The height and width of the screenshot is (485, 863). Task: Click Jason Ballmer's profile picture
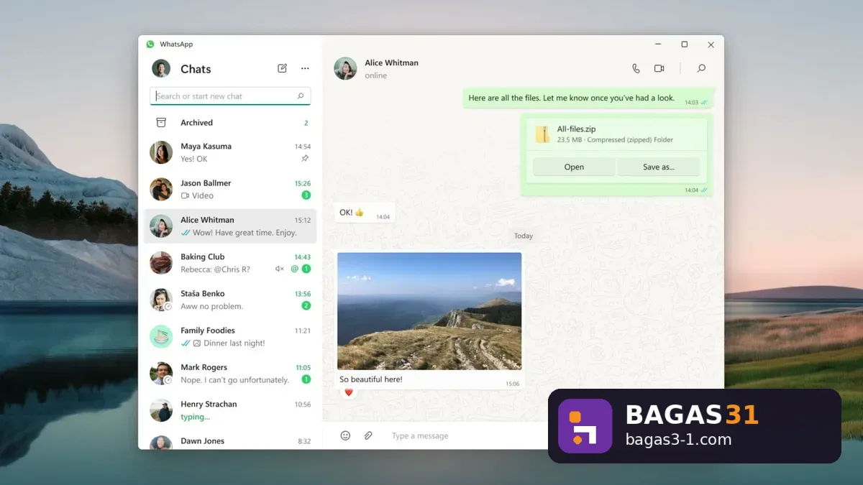click(x=161, y=189)
